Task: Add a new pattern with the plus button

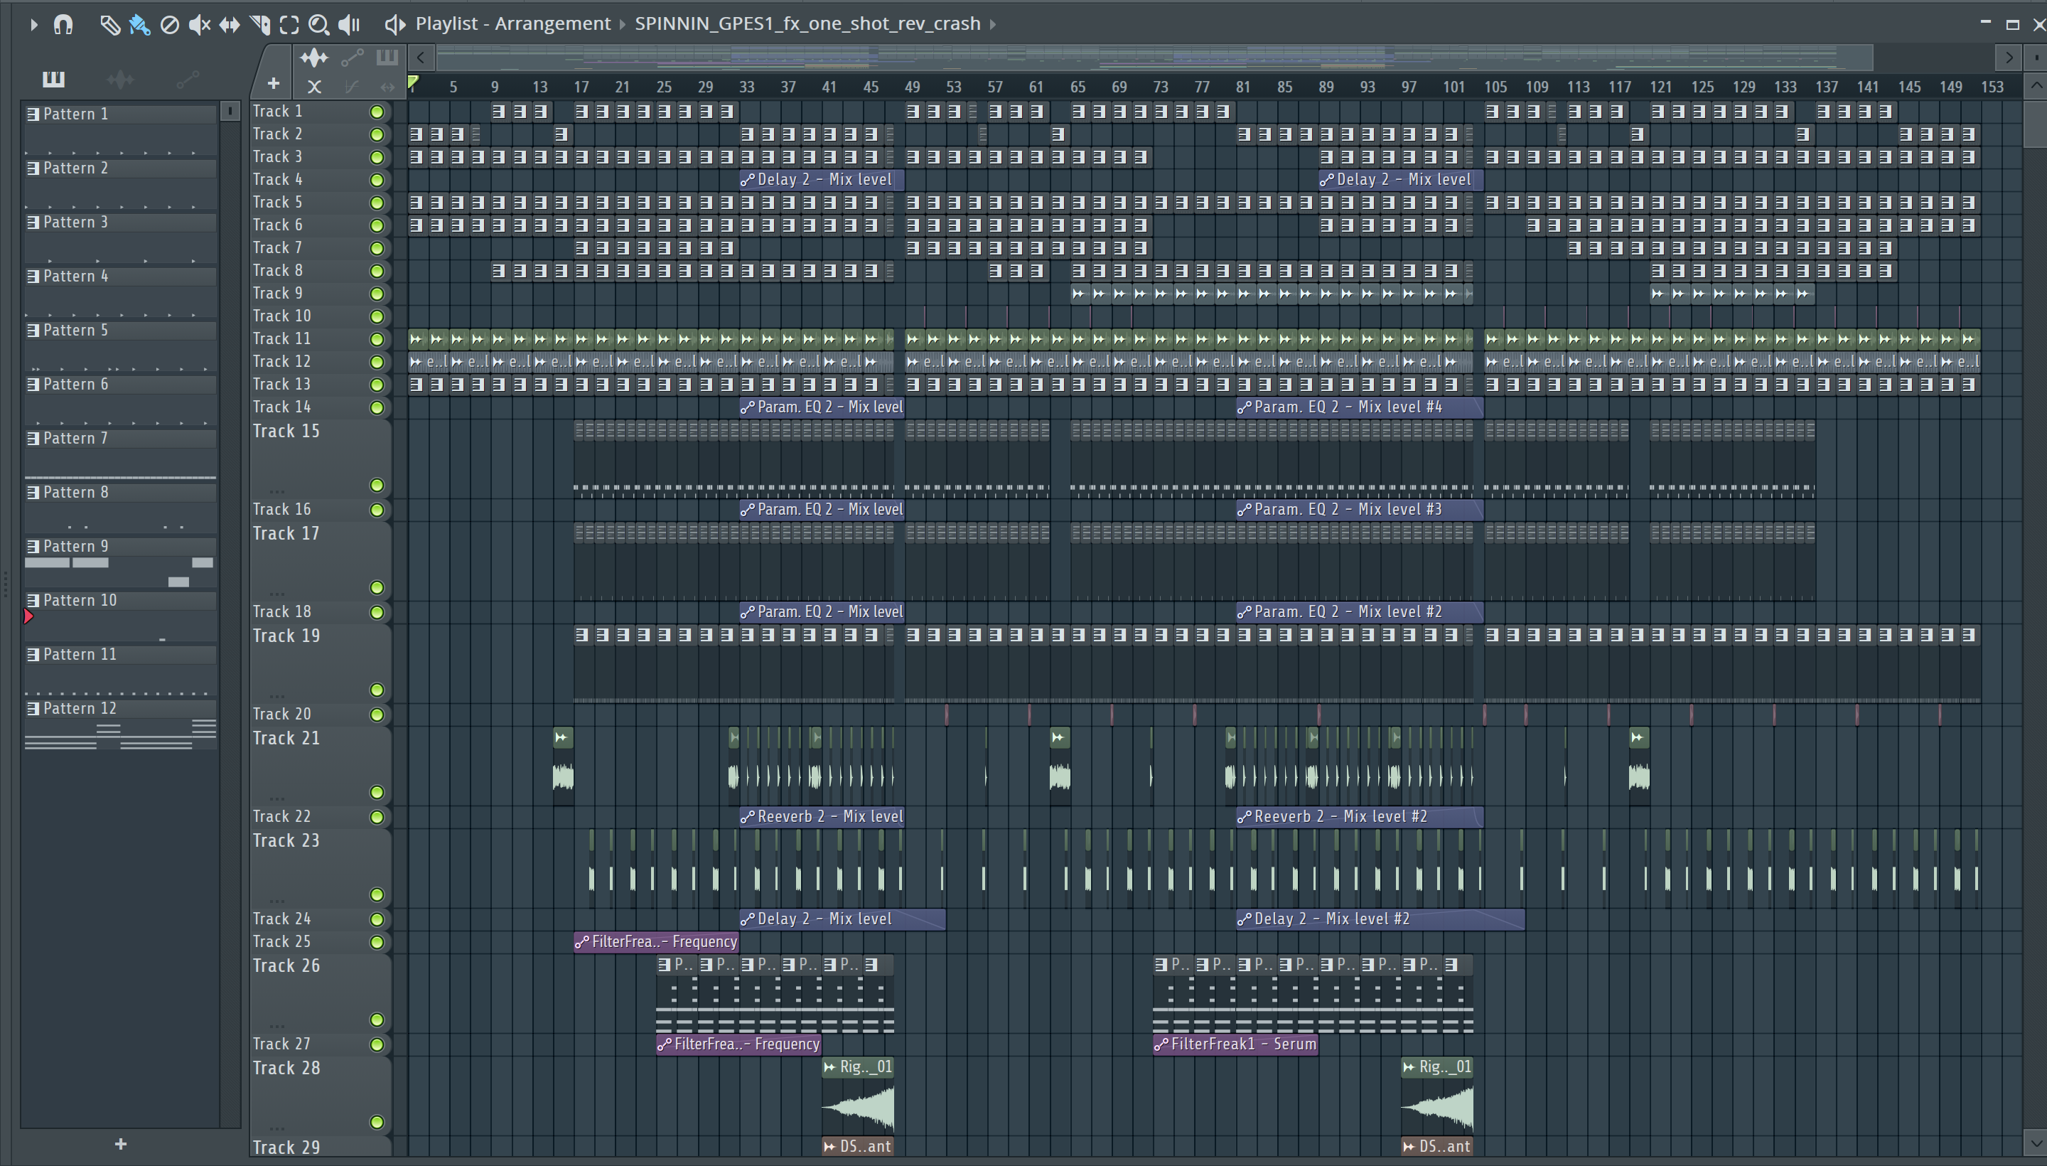Action: 120,1145
